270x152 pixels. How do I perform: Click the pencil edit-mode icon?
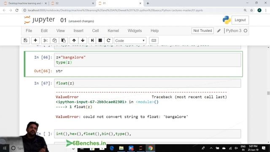(x=219, y=31)
